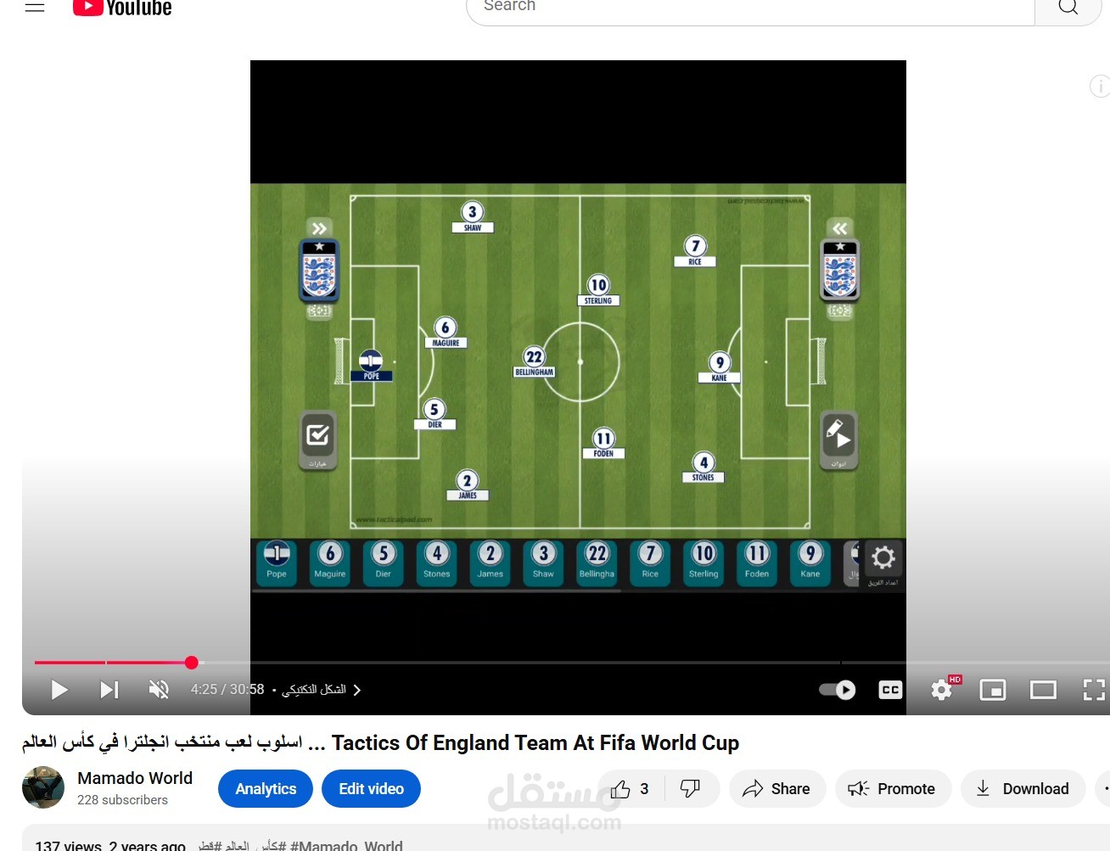1110x851 pixels.
Task: Click inside the Search field
Action: click(750, 8)
